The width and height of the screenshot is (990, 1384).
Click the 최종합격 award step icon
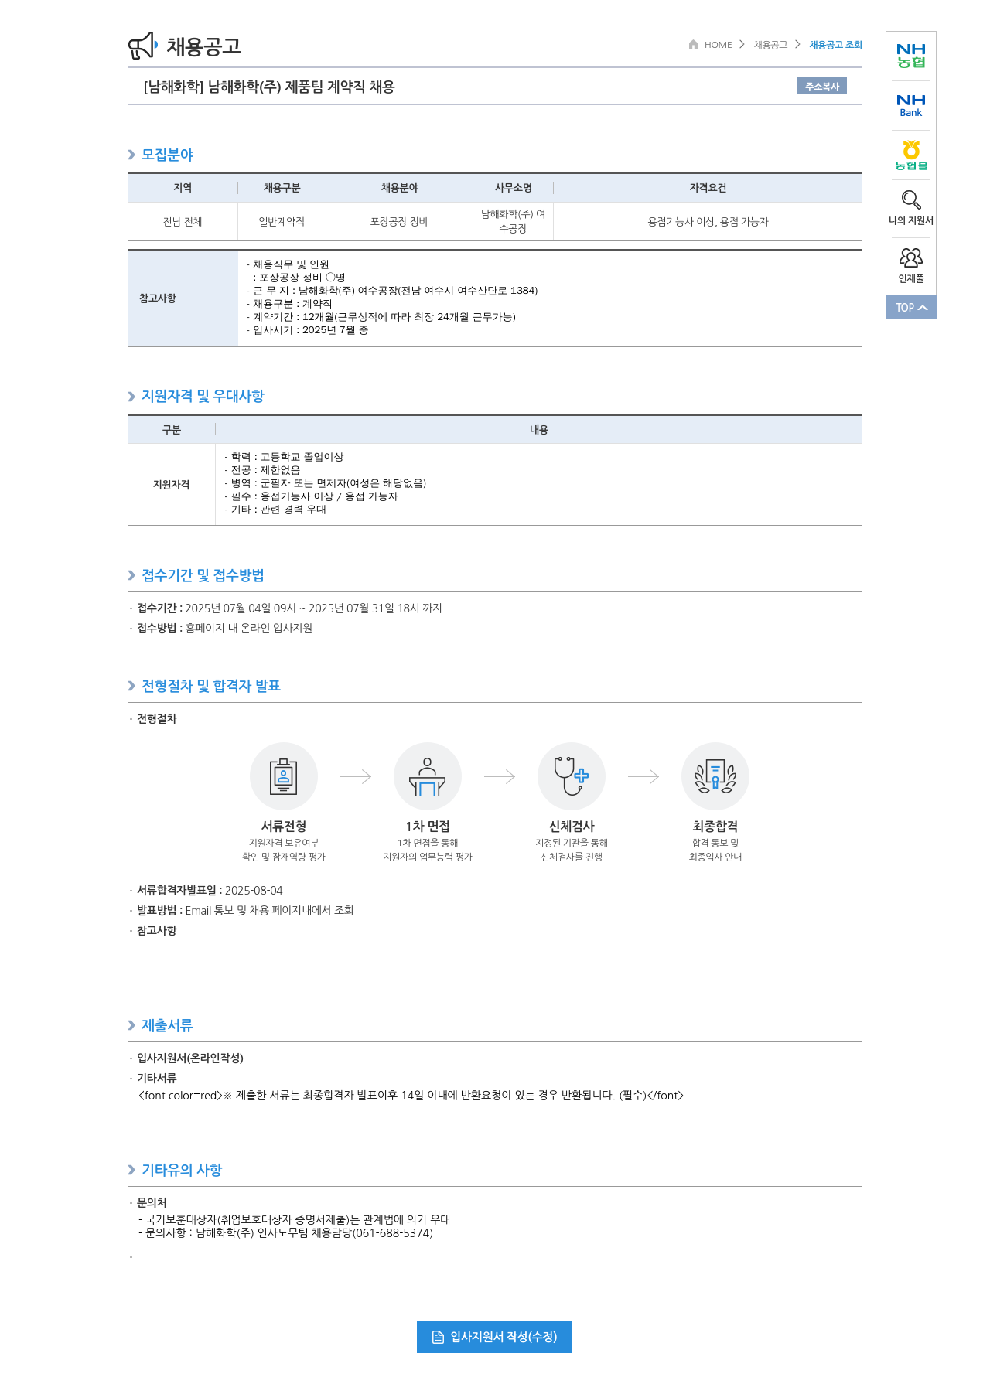715,776
